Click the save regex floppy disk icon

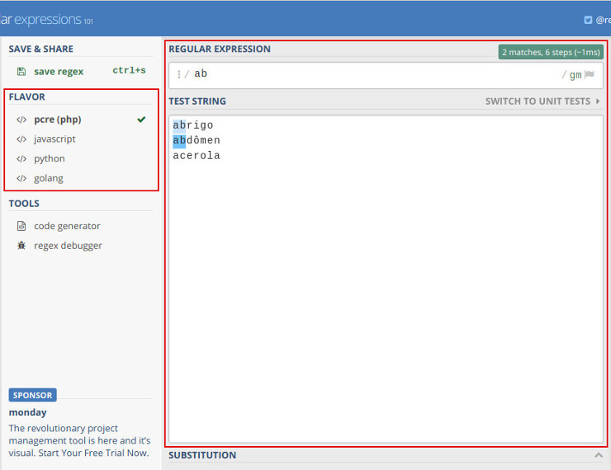click(x=21, y=72)
